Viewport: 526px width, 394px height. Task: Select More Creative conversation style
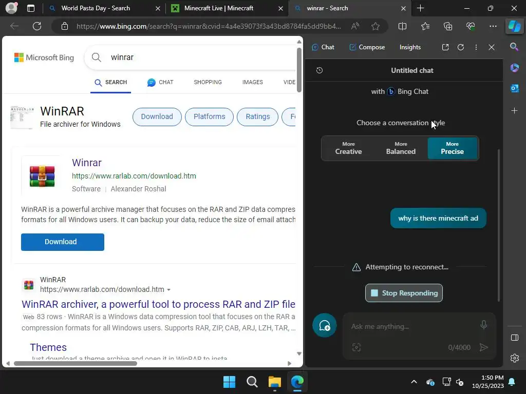348,148
